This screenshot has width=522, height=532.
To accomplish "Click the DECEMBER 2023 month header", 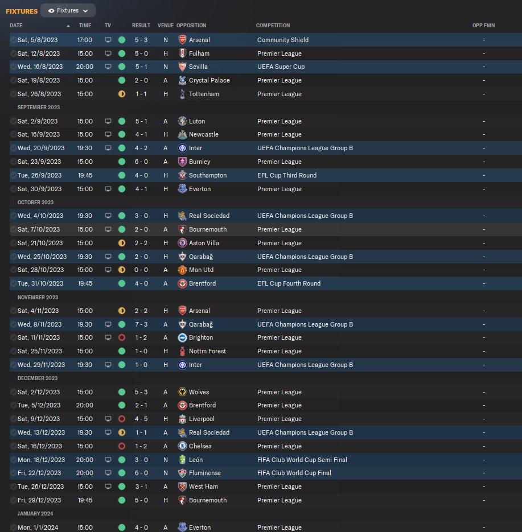I will pyautogui.click(x=38, y=378).
